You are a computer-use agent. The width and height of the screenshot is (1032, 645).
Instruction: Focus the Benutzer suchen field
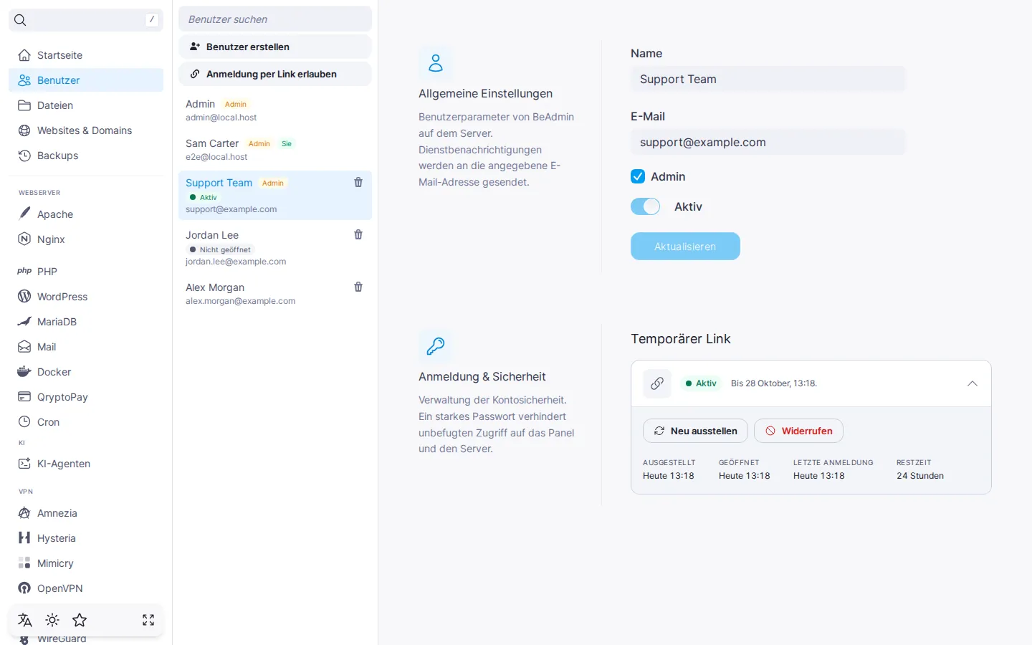point(275,19)
